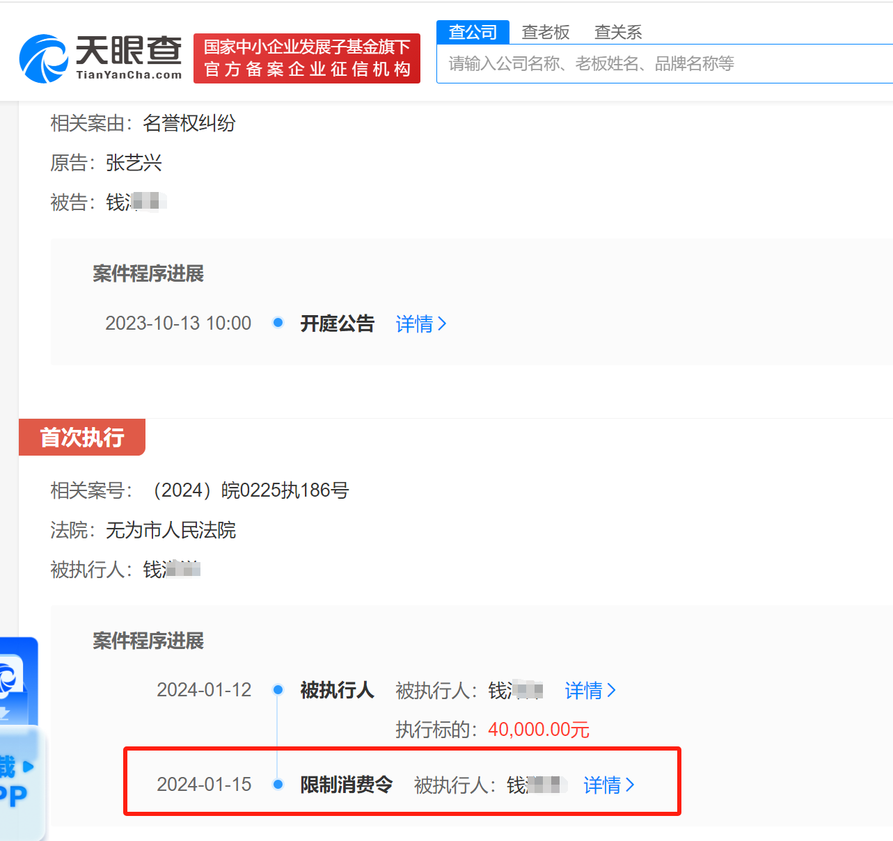The width and height of the screenshot is (893, 841).
Task: Click the 被执行人 bold entry title
Action: 338,690
